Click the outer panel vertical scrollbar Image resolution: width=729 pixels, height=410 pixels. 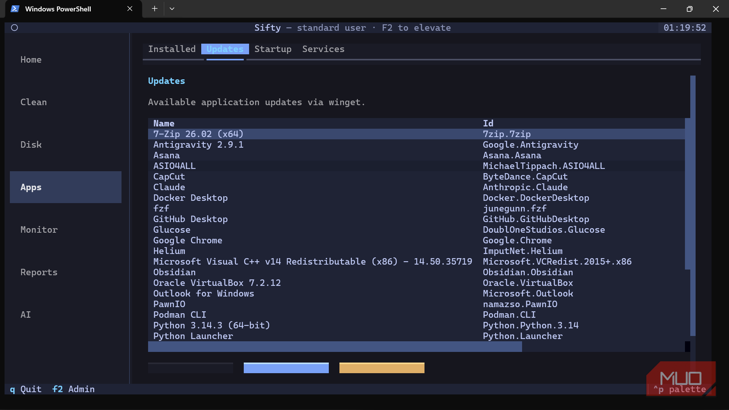click(x=693, y=205)
